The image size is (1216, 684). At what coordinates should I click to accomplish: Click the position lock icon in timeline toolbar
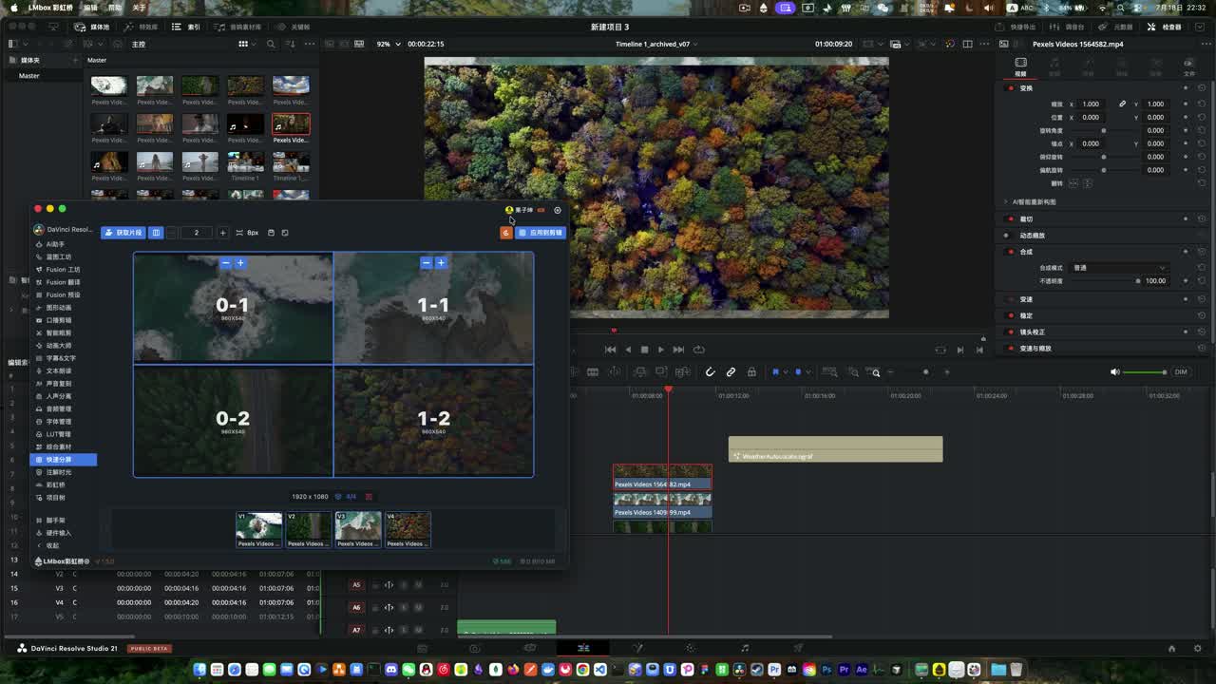pos(751,372)
